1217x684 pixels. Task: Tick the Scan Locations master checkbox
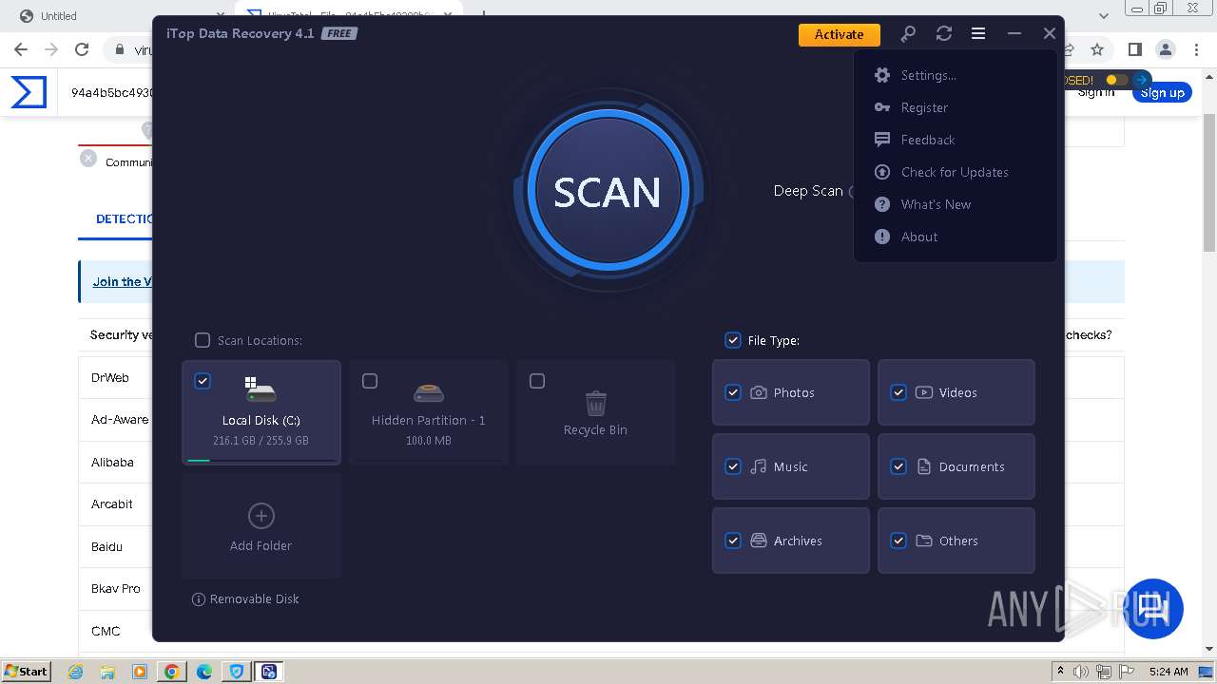click(x=203, y=340)
